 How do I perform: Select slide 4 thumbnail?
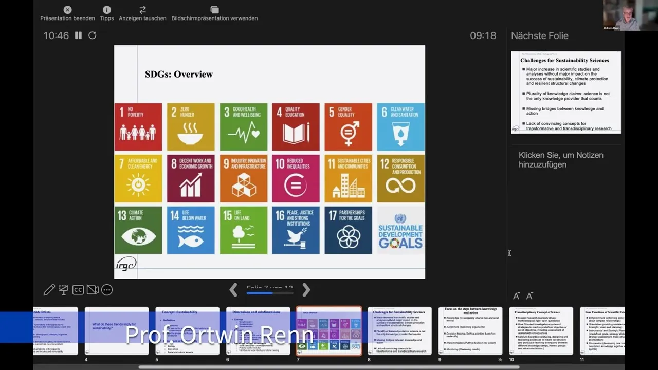point(117,331)
